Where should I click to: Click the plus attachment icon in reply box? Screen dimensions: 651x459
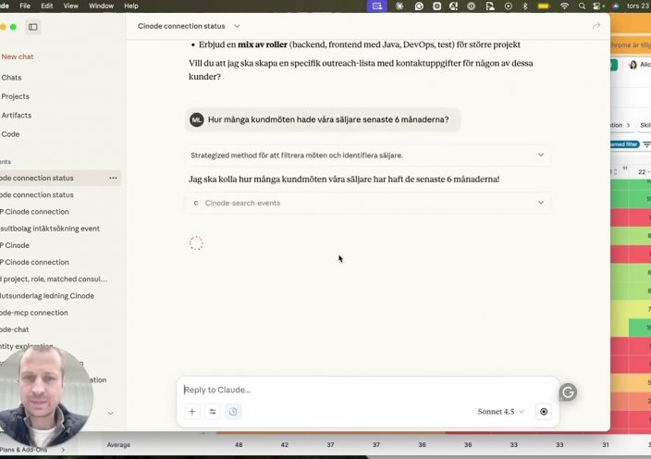(x=192, y=412)
